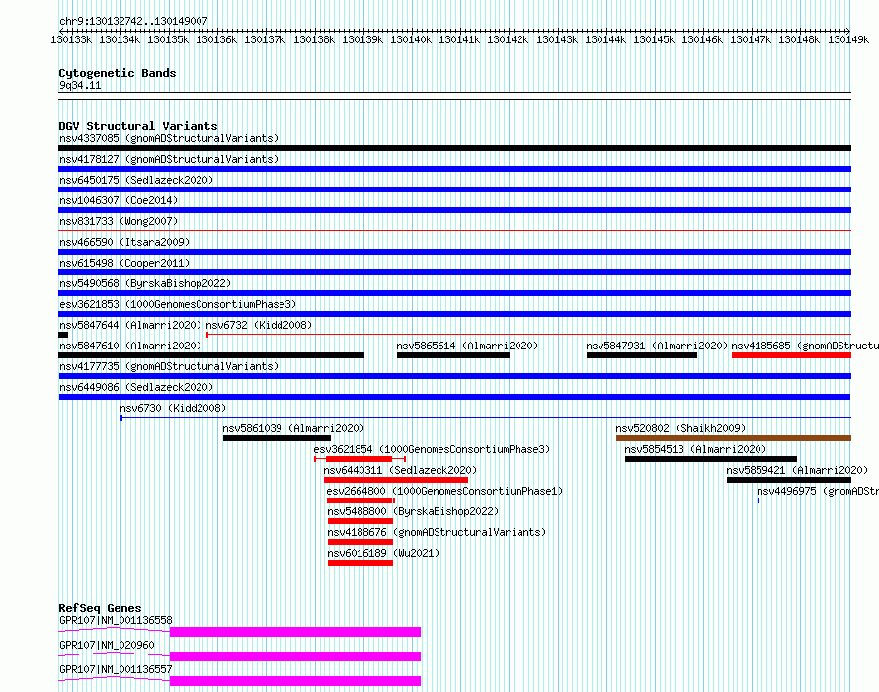Click nsv520802 (Shaikh2009) label

680,428
